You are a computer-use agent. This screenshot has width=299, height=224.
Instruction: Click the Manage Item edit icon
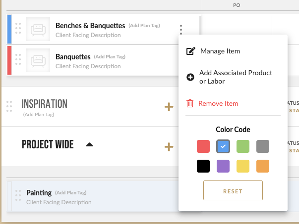coord(191,51)
